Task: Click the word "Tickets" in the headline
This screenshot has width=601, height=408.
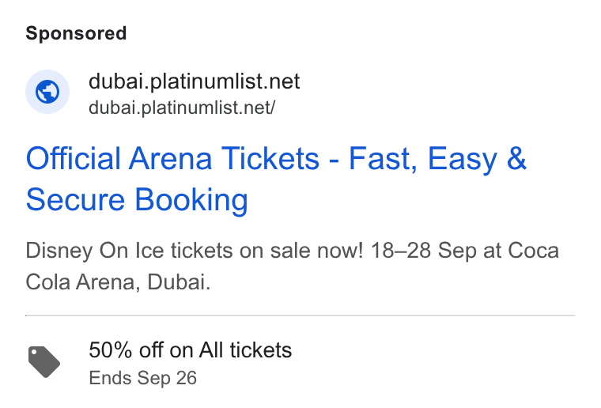Action: click(270, 158)
